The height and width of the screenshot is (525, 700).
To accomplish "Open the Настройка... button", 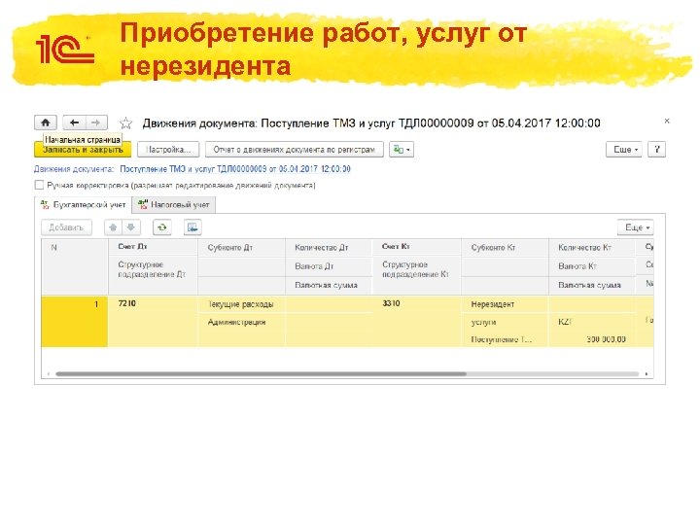I will pos(168,150).
